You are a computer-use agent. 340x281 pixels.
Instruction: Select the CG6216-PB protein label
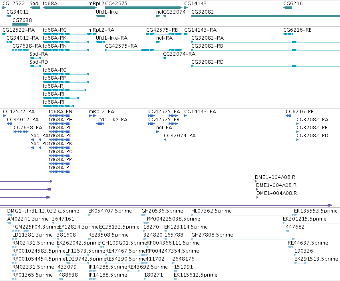click(x=300, y=112)
